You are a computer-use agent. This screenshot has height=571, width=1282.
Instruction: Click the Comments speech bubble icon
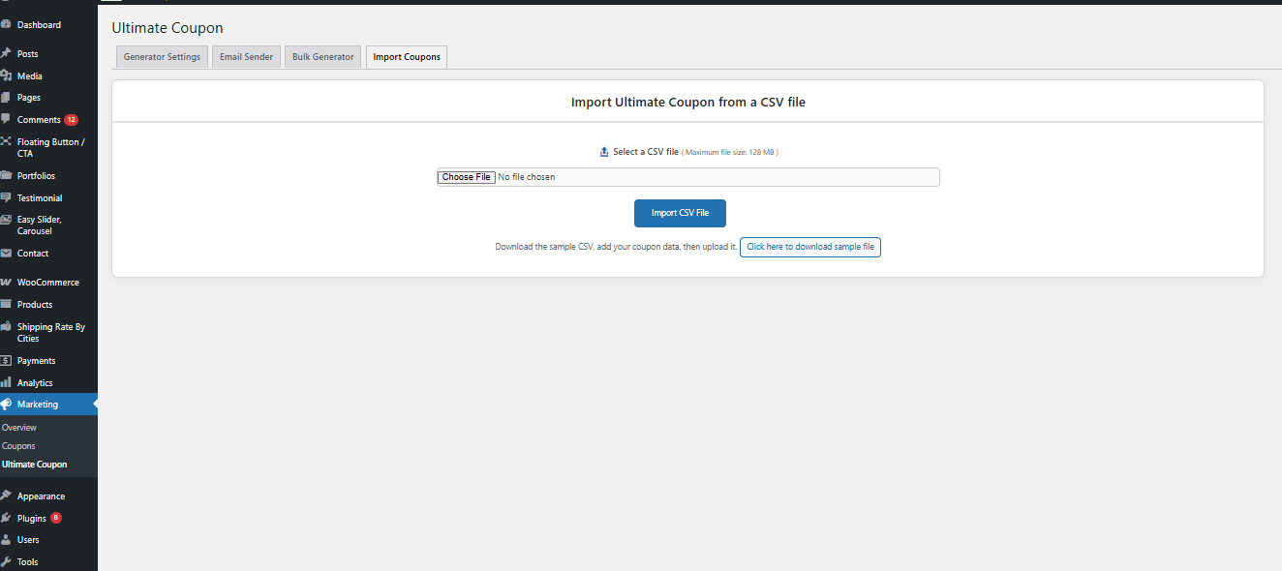click(6, 119)
